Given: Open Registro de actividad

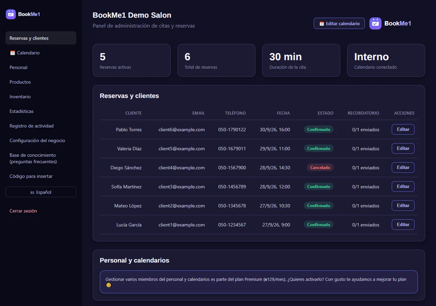Looking at the screenshot, I should pos(41,126).
